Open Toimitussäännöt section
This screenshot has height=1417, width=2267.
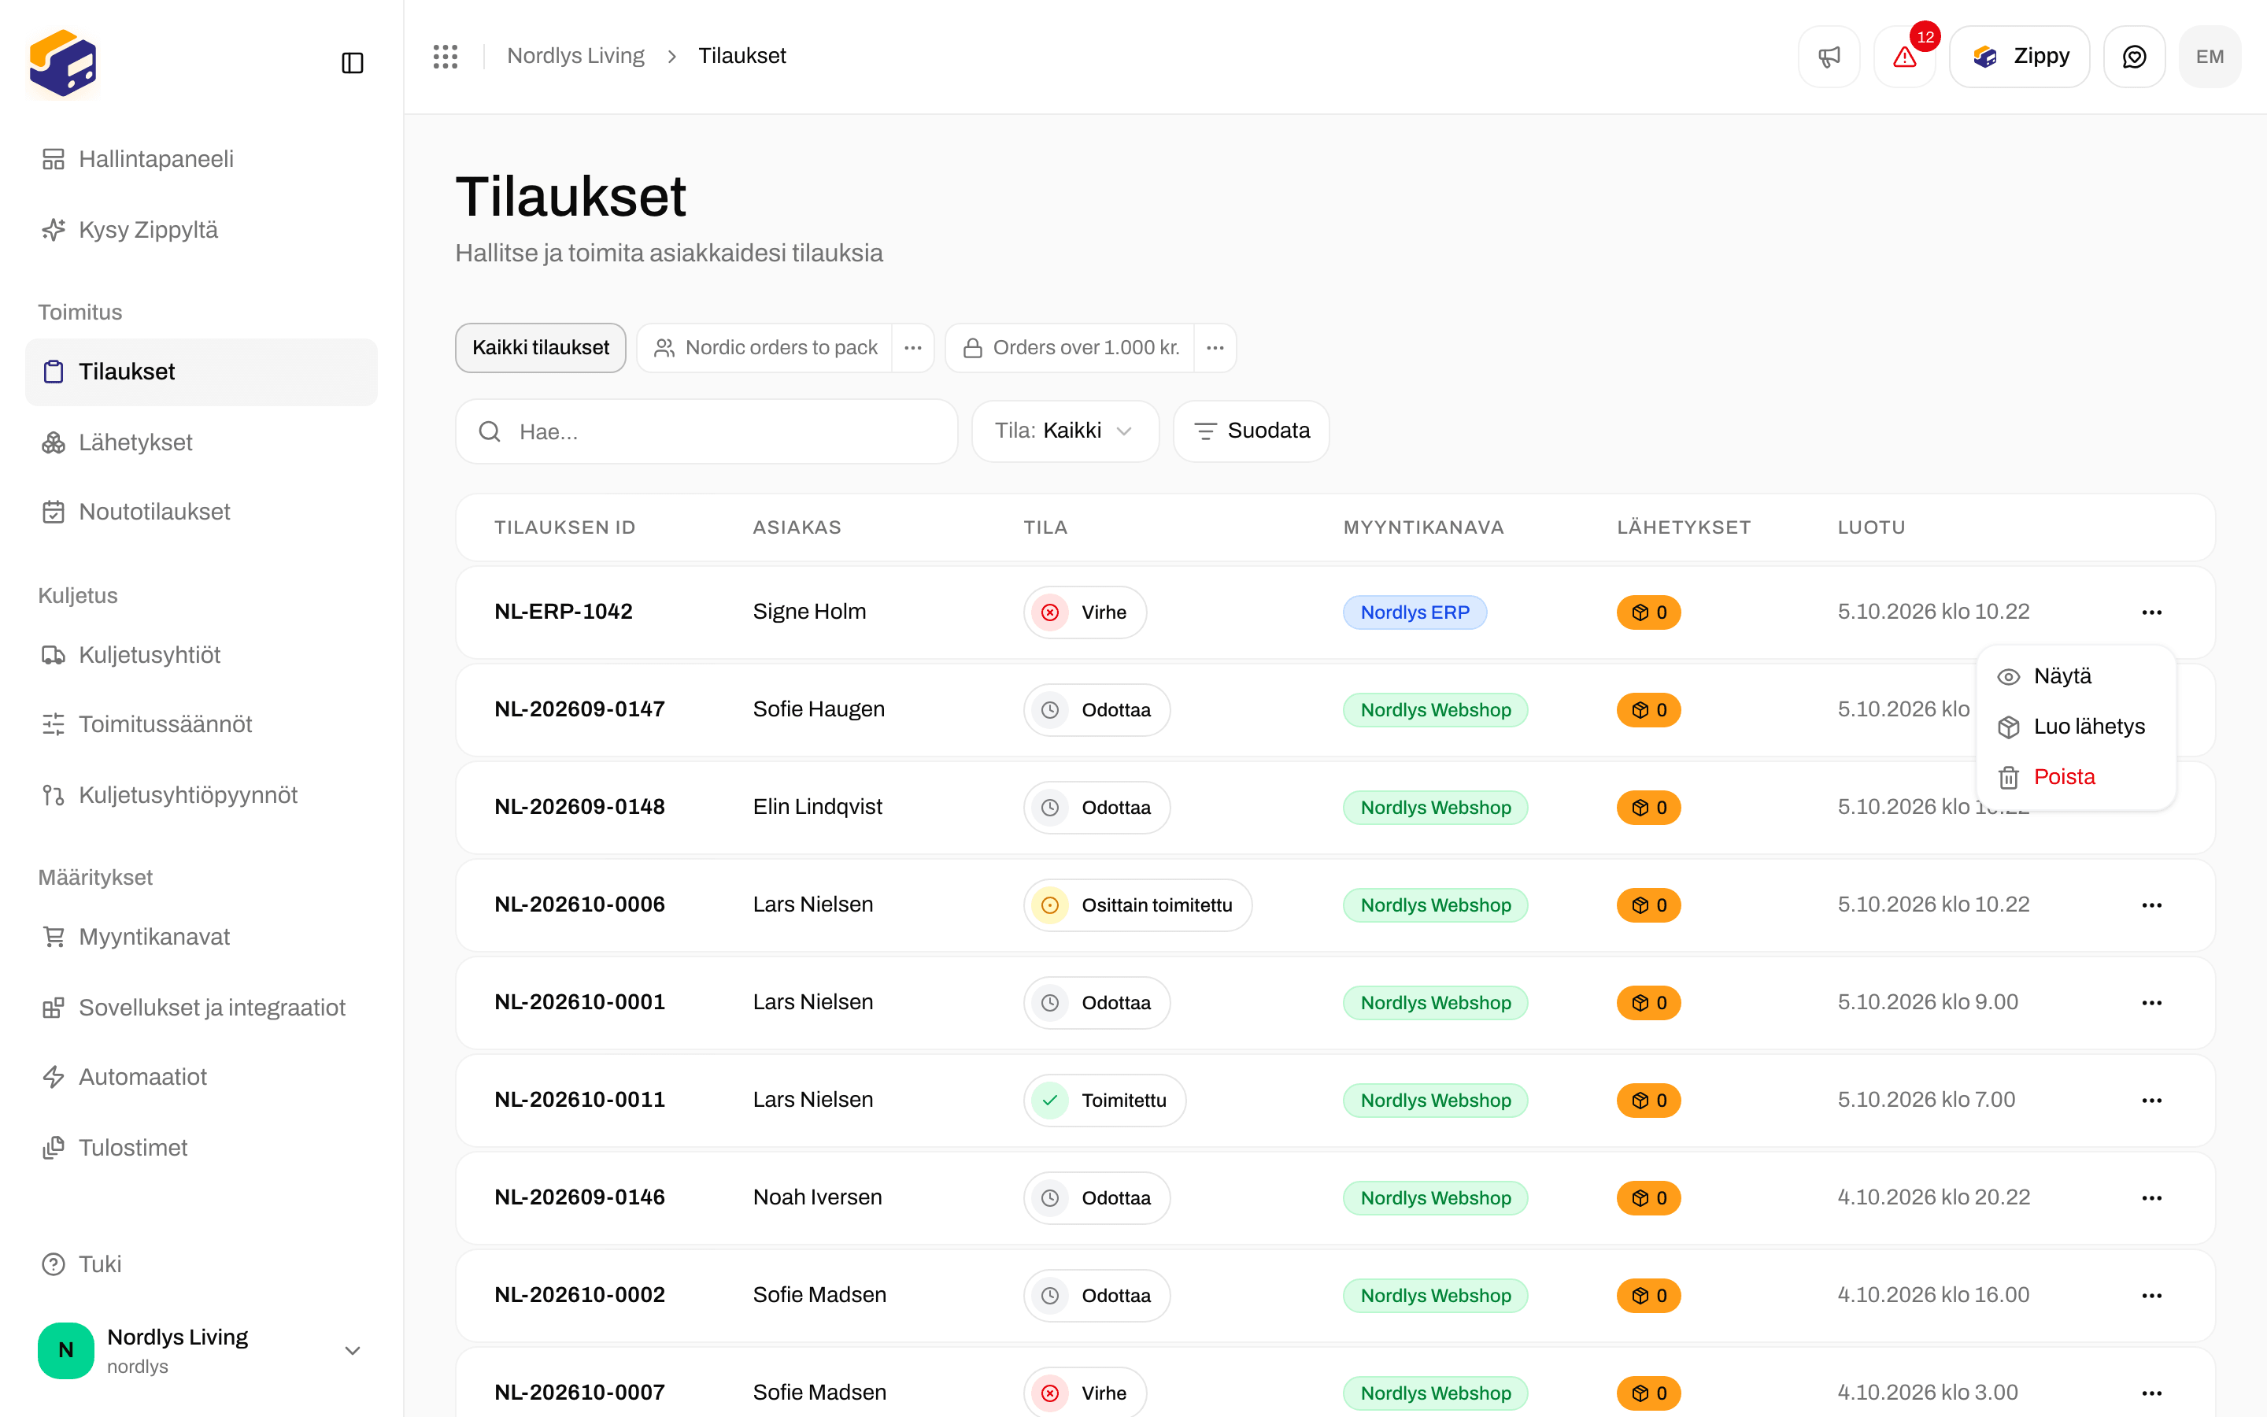click(x=202, y=724)
